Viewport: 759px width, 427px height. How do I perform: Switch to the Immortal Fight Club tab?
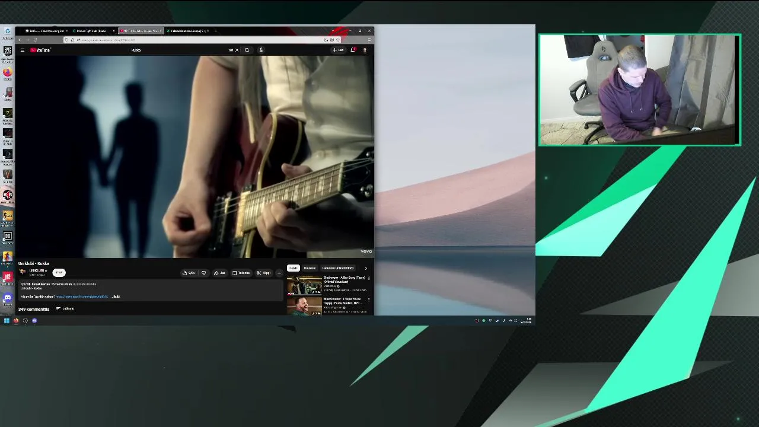coord(93,31)
